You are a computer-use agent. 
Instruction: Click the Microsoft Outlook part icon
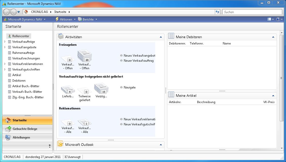[x=60, y=144]
